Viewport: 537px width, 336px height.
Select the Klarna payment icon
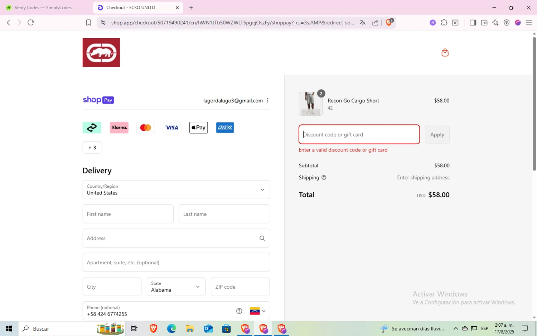click(x=119, y=128)
